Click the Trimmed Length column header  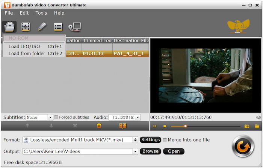[x=97, y=41]
